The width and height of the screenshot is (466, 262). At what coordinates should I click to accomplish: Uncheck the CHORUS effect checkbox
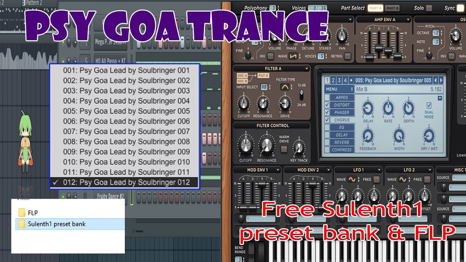[327, 120]
